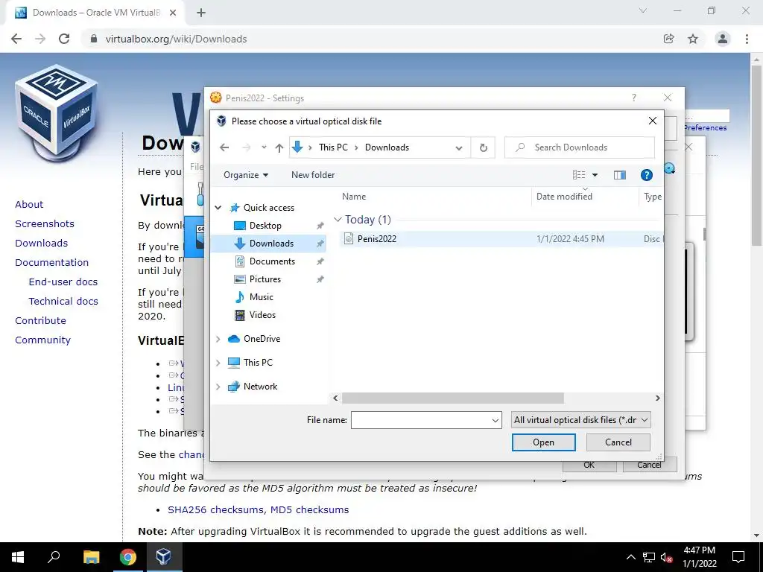
Task: Open Documents folder in the sidebar
Action: (x=272, y=261)
